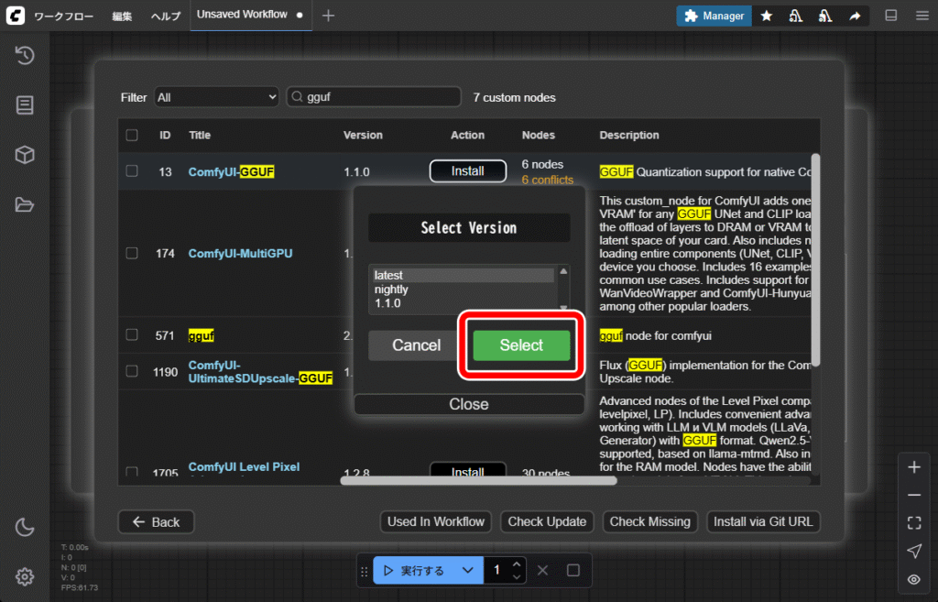Open the ワークフロー menu

[x=63, y=16]
